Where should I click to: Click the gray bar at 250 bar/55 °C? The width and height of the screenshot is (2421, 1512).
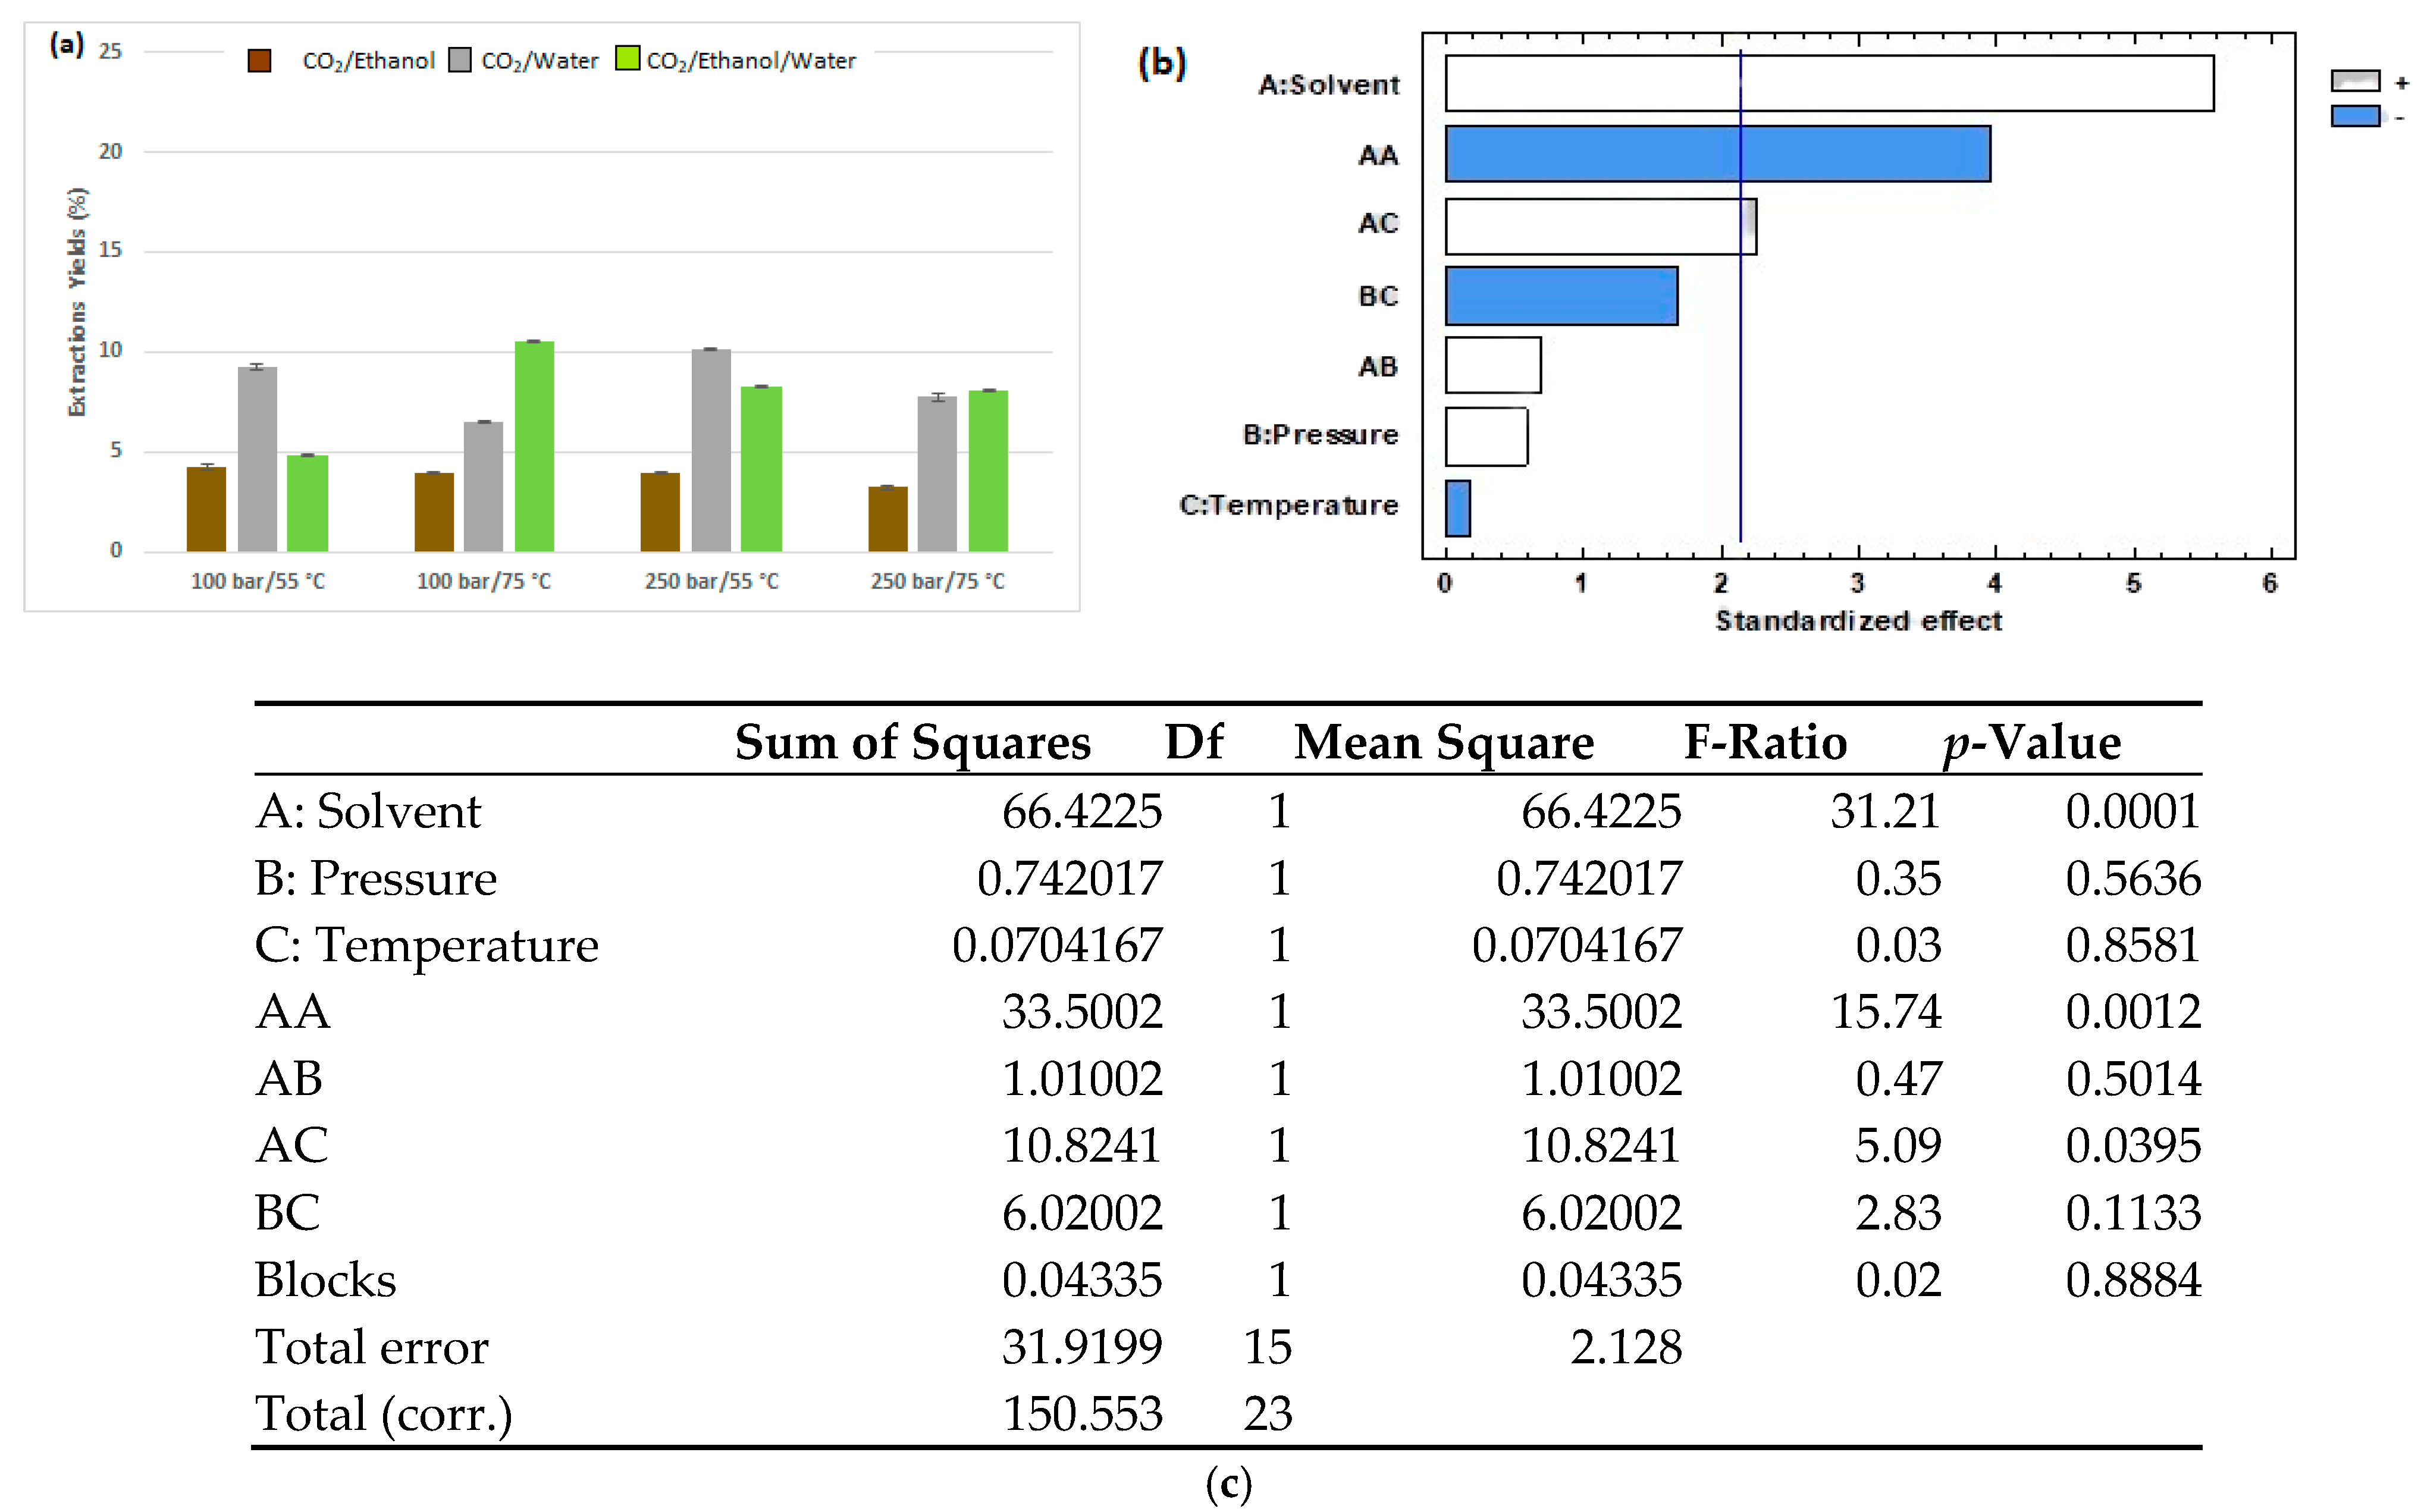711,450
